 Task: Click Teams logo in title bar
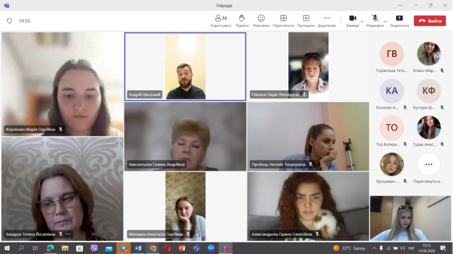7,5
